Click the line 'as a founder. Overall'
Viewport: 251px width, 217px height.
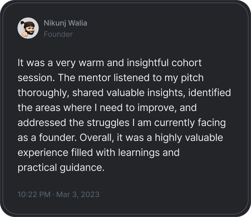pos(120,138)
